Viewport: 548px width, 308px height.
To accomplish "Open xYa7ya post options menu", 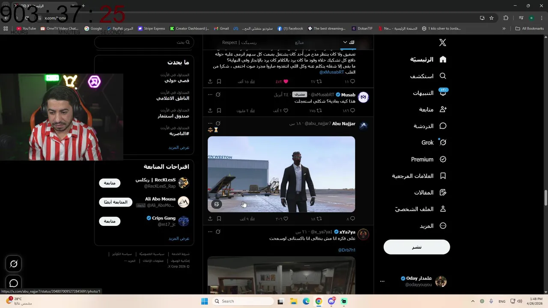I will 210,232.
